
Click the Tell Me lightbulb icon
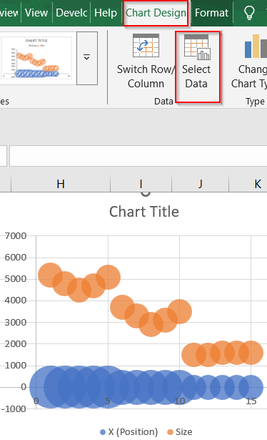point(249,13)
